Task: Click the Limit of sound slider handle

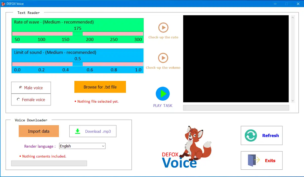Action: (78, 64)
